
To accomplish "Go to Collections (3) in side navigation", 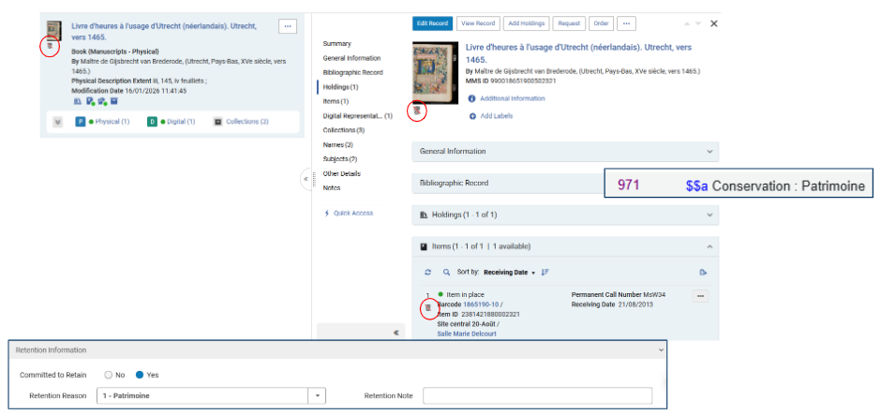I will [343, 130].
